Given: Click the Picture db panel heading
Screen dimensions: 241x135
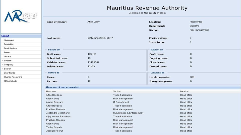Looking at the screenshot, I should pos(53,73).
